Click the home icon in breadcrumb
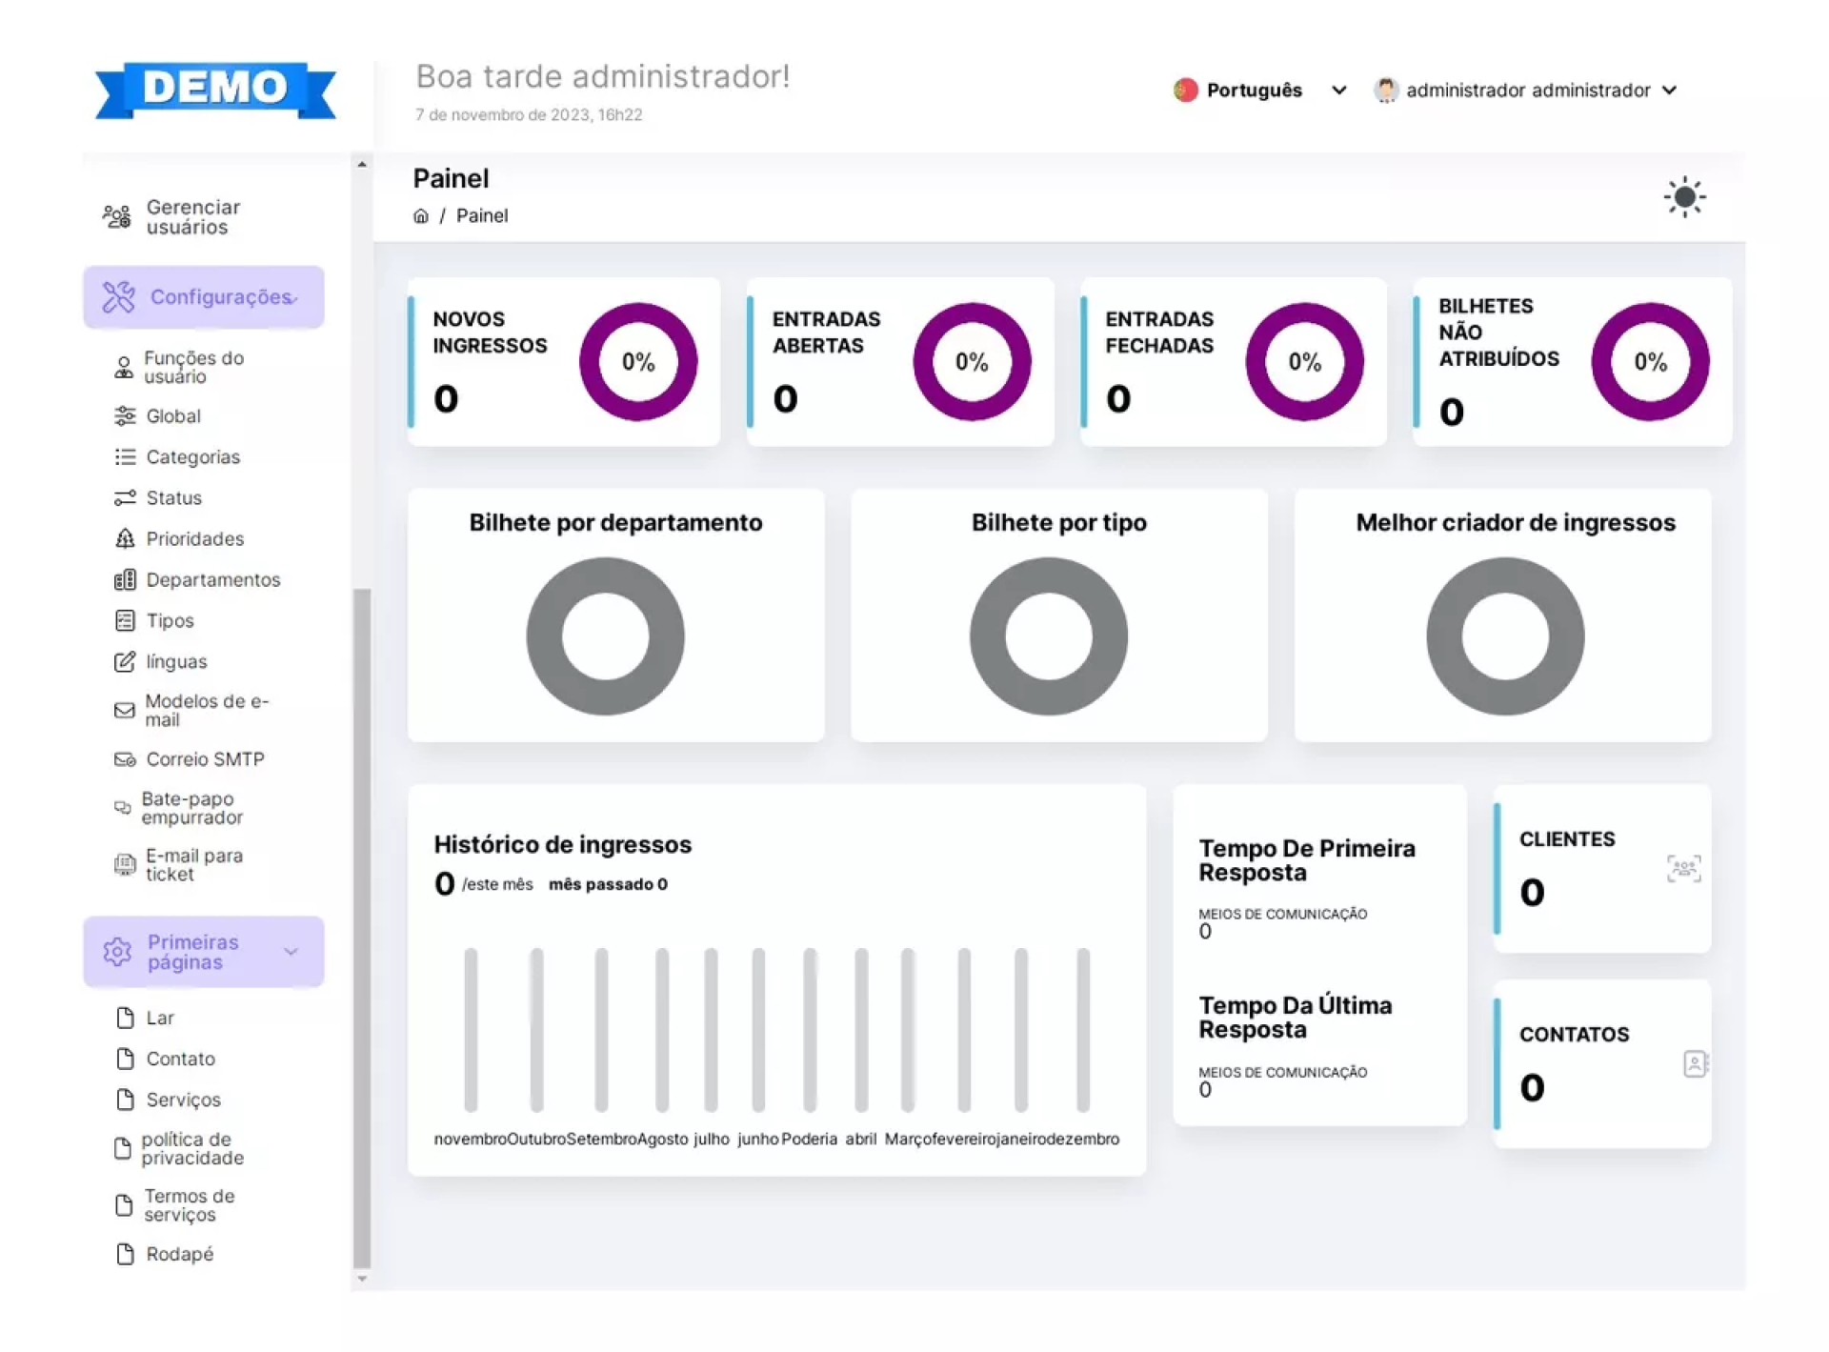 (x=420, y=216)
